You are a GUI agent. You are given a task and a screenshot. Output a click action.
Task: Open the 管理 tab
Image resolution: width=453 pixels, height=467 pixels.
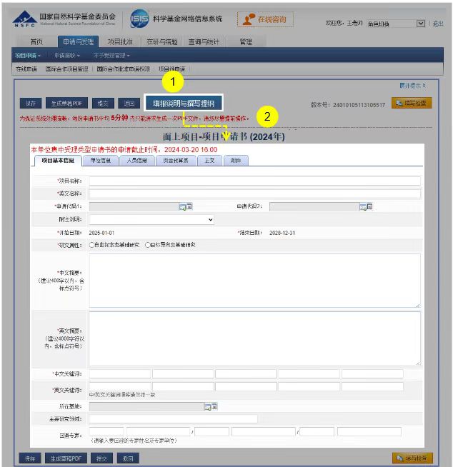tap(246, 41)
